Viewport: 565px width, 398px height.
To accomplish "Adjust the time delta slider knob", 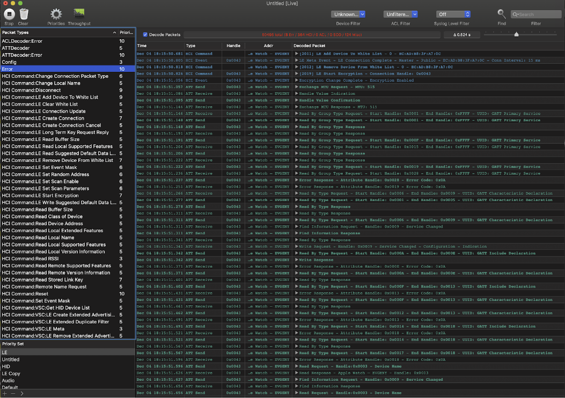I will (516, 34).
